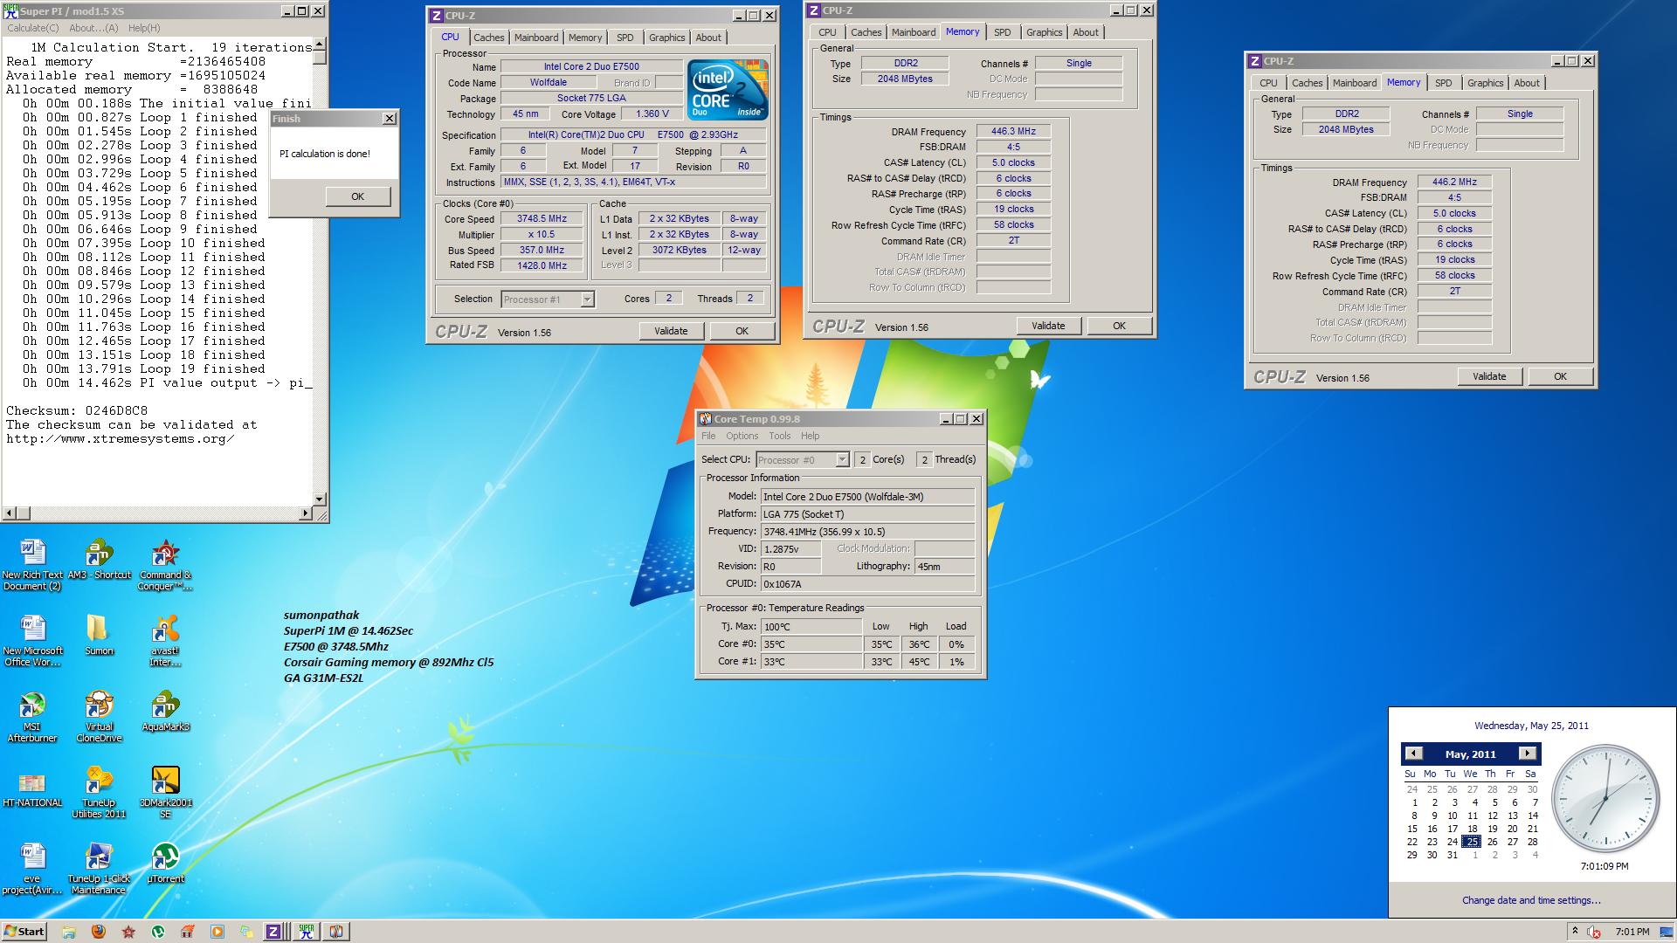The height and width of the screenshot is (943, 1677).
Task: Open Virtual CloneDrive desktop icon
Action: pyautogui.click(x=99, y=716)
